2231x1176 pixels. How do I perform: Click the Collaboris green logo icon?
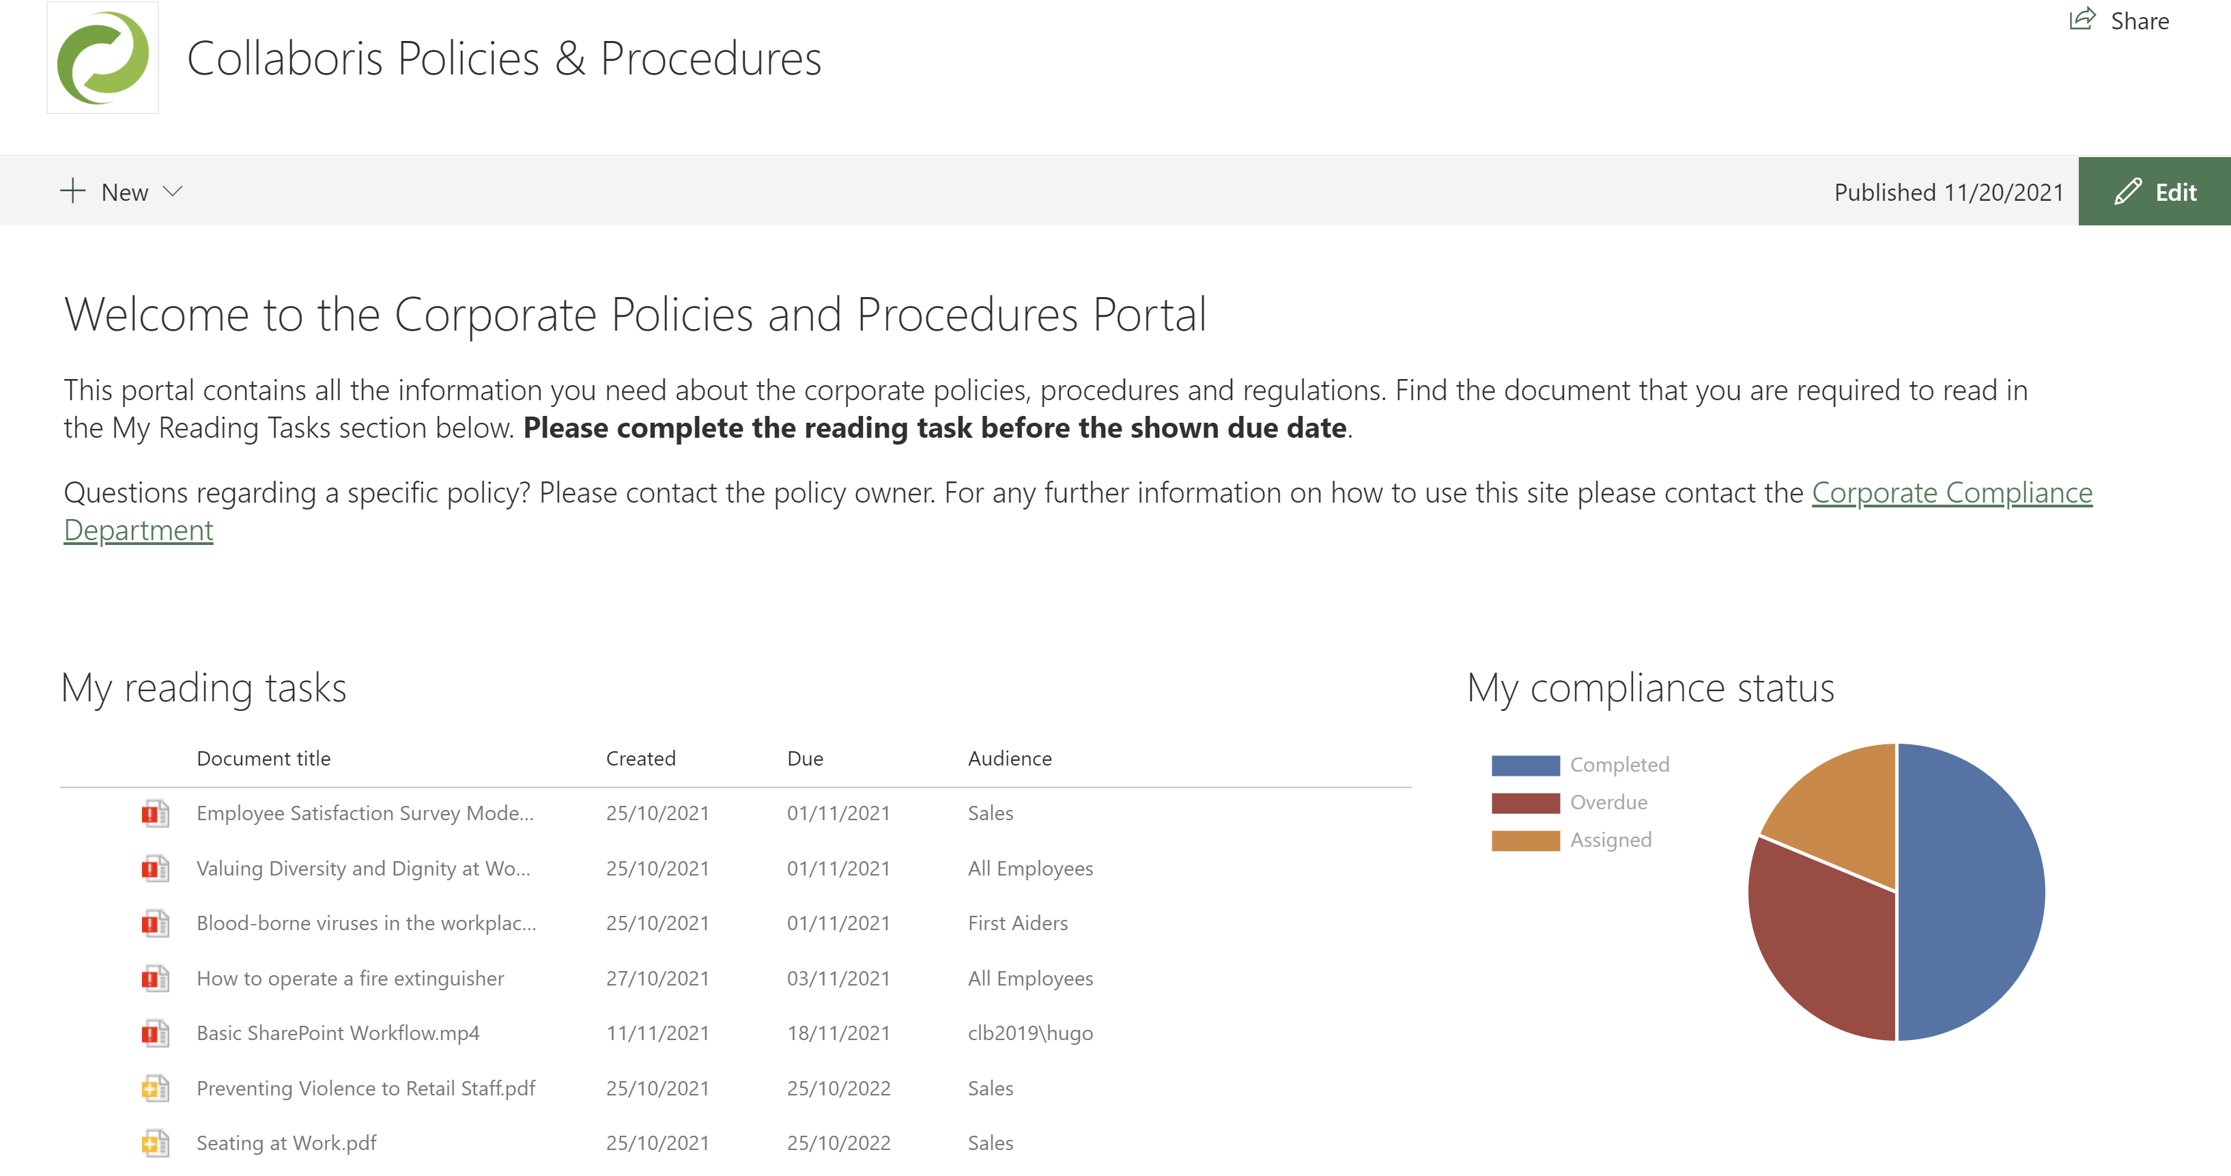[102, 58]
